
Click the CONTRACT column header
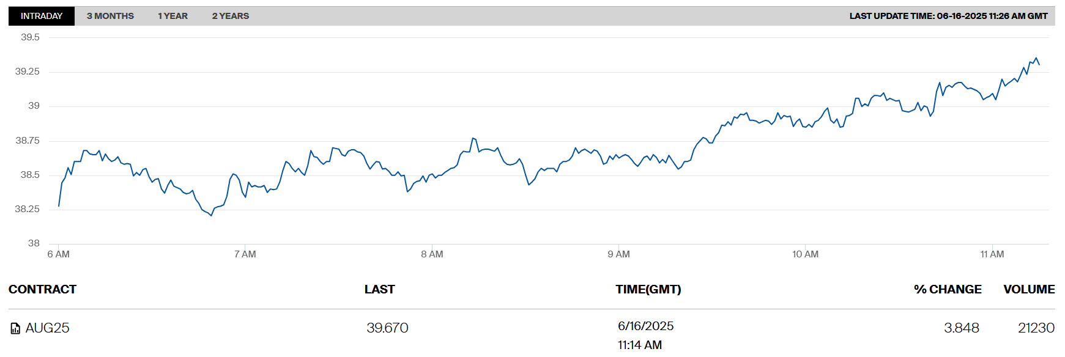click(x=42, y=289)
